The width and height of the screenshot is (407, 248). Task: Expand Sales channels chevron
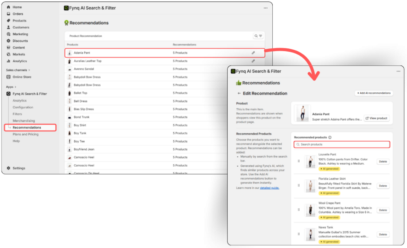(x=29, y=70)
